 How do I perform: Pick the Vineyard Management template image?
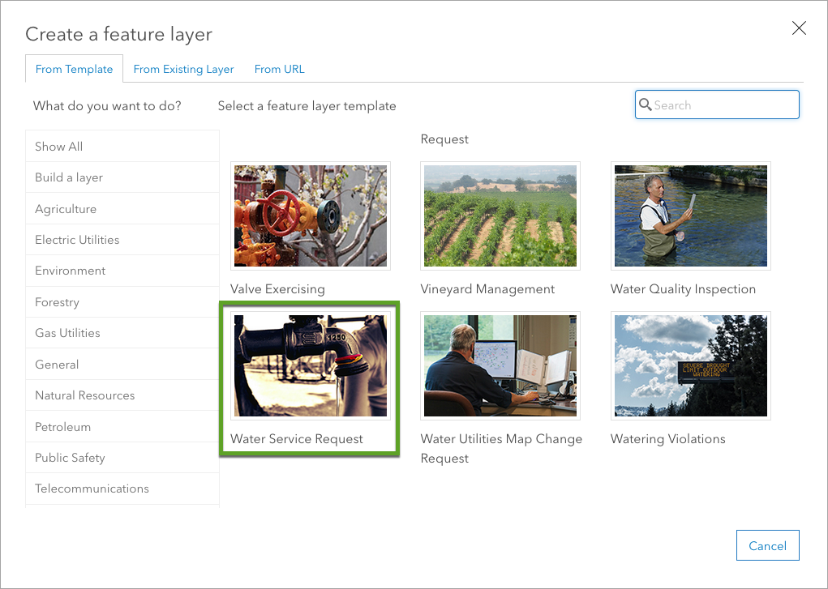[500, 216]
